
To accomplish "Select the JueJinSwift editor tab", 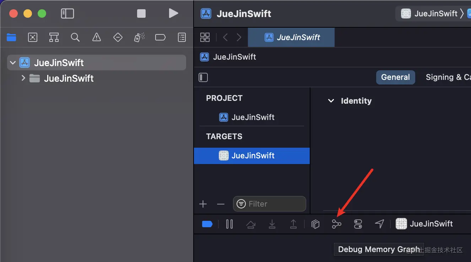I will (x=291, y=37).
